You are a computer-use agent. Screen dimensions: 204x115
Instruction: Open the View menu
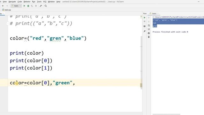[x=4, y=2]
